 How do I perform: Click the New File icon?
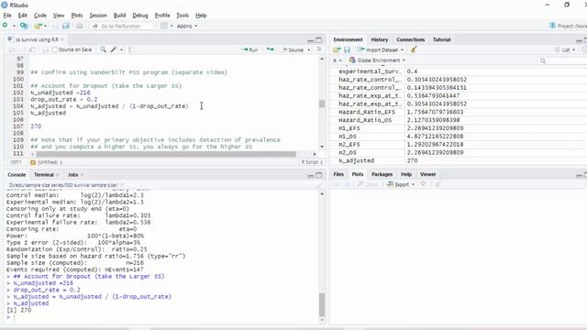[x=6, y=26]
